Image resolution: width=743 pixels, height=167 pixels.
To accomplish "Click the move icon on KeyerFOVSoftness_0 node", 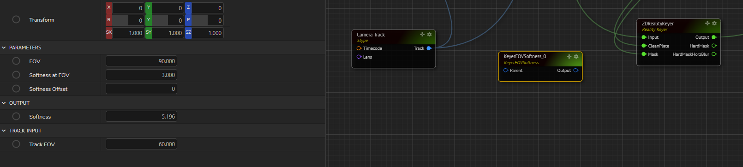I will pos(569,56).
